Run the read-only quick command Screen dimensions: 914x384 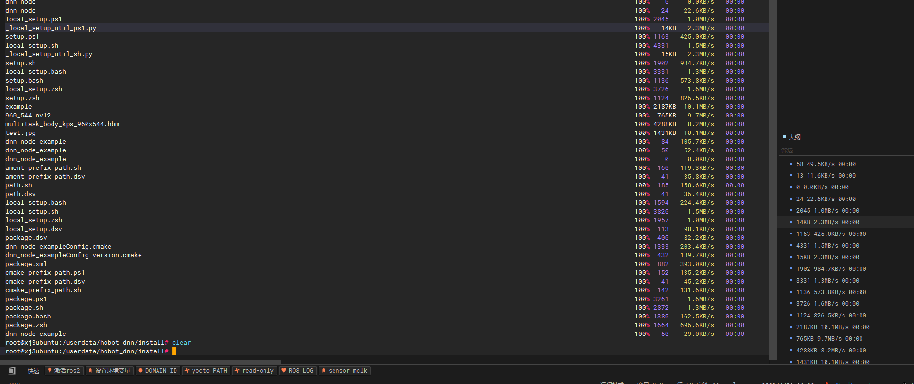click(x=255, y=371)
